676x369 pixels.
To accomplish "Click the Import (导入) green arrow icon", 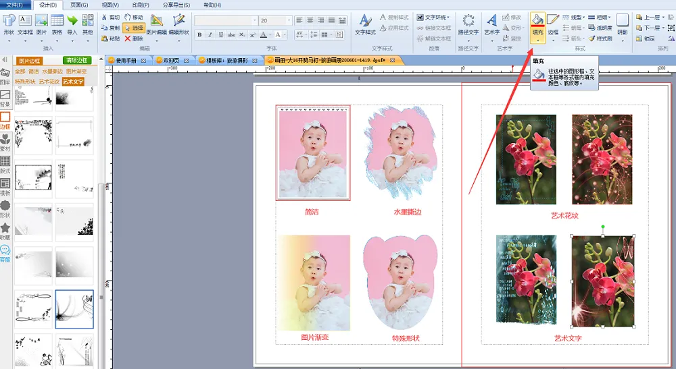I will tap(72, 24).
